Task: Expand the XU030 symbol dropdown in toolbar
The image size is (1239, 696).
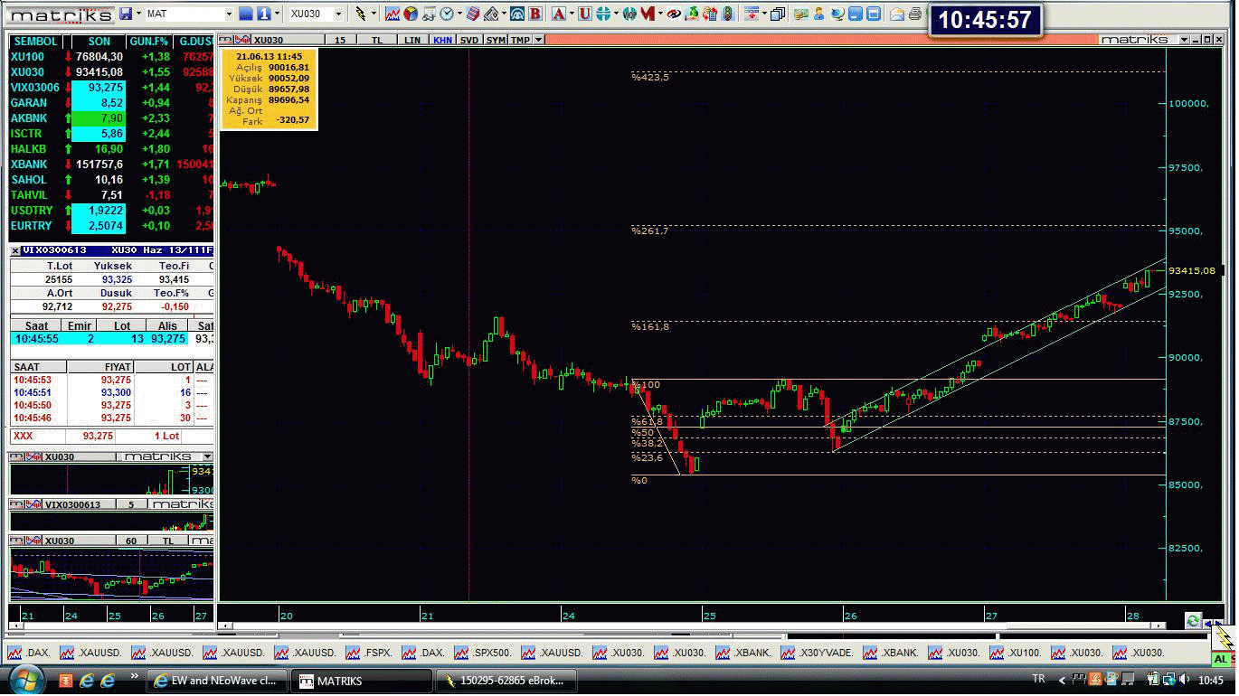Action: click(x=339, y=14)
